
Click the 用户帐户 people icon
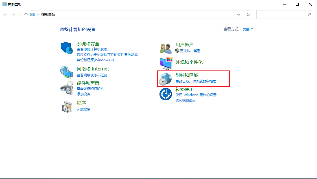[x=165, y=48]
